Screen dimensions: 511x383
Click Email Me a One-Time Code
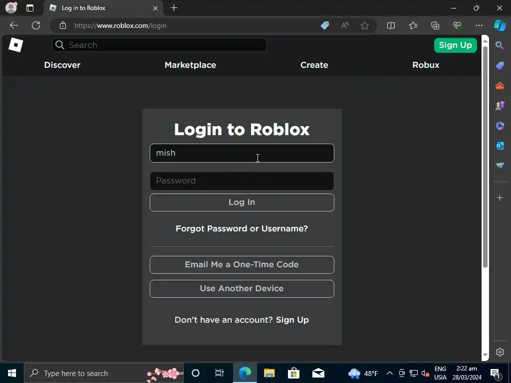click(x=242, y=264)
